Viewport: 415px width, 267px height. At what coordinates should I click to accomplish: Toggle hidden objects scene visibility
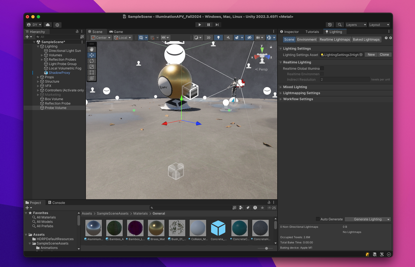coord(249,38)
